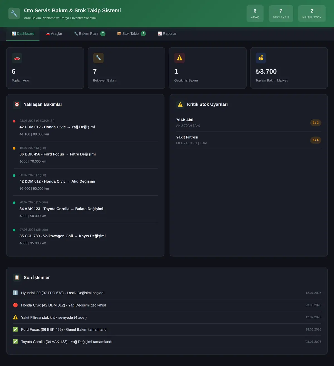
Task: Click the wrench logo icon in header
Action: (14, 13)
